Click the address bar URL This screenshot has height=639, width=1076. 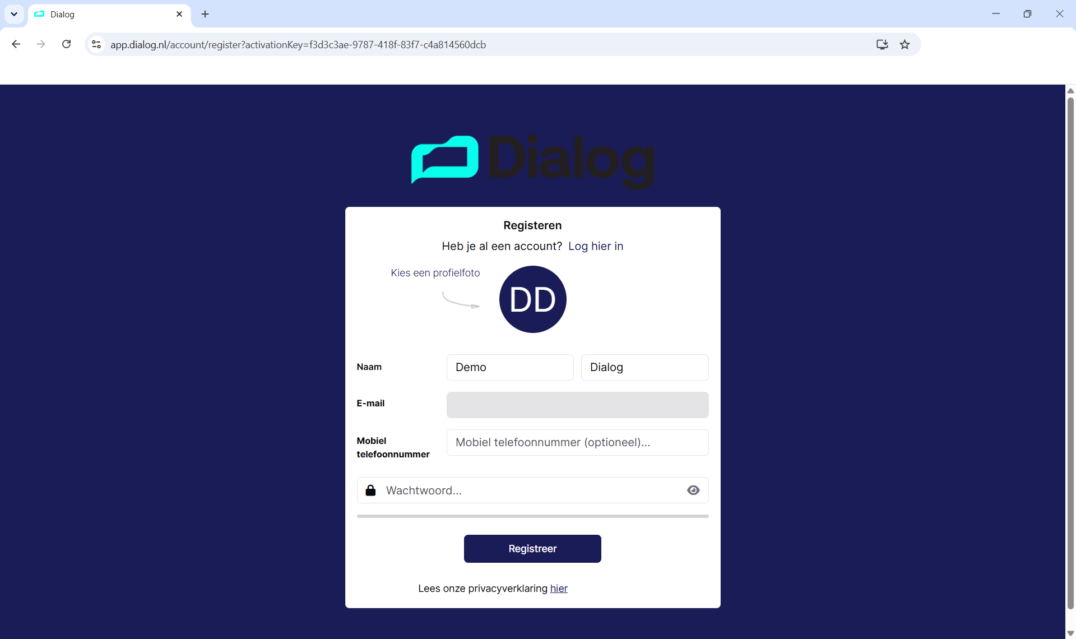tap(298, 45)
